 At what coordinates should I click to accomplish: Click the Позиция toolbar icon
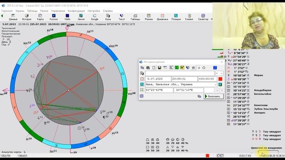click(176, 17)
